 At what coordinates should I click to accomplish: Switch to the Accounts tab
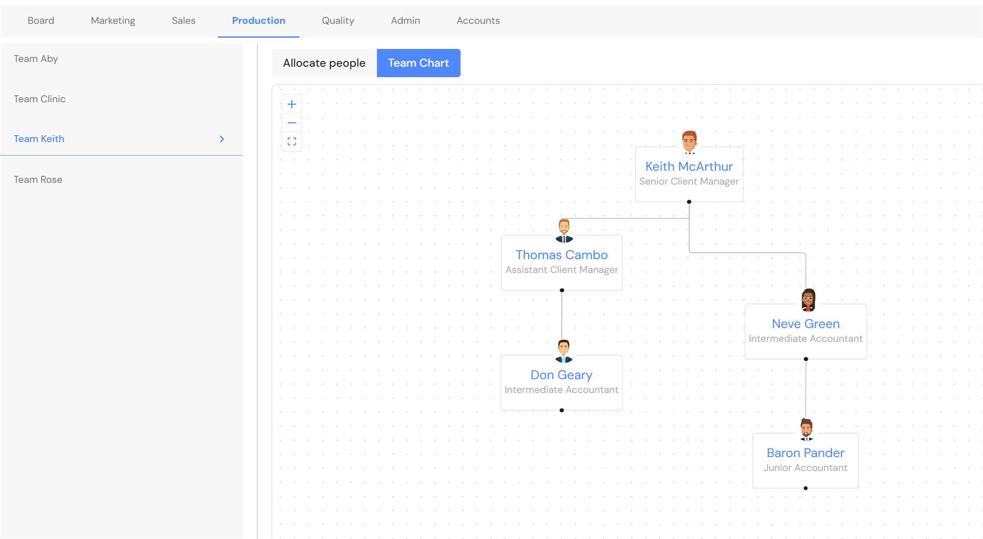point(478,20)
